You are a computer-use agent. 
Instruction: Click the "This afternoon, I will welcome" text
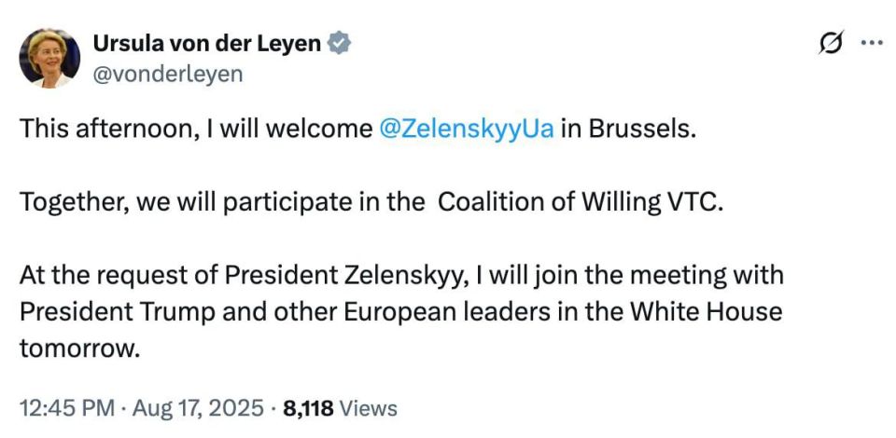(x=195, y=129)
